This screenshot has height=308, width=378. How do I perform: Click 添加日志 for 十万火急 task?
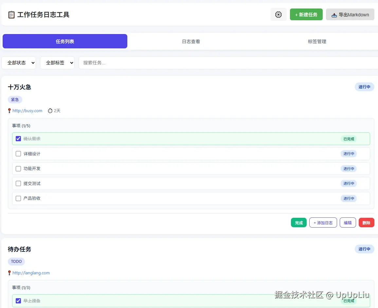[x=323, y=223]
